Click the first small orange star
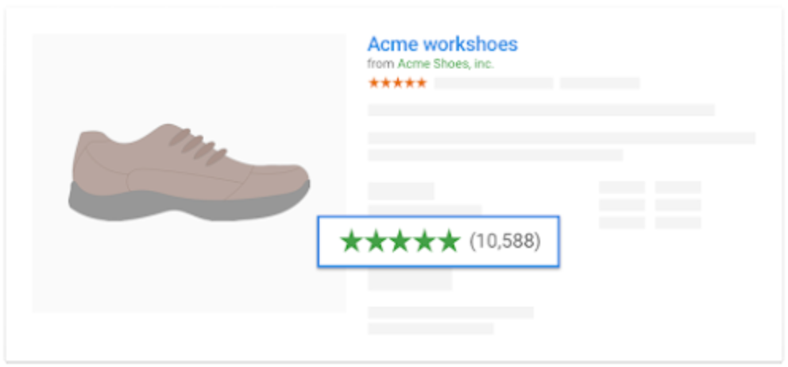This screenshot has height=367, width=788. coord(373,83)
